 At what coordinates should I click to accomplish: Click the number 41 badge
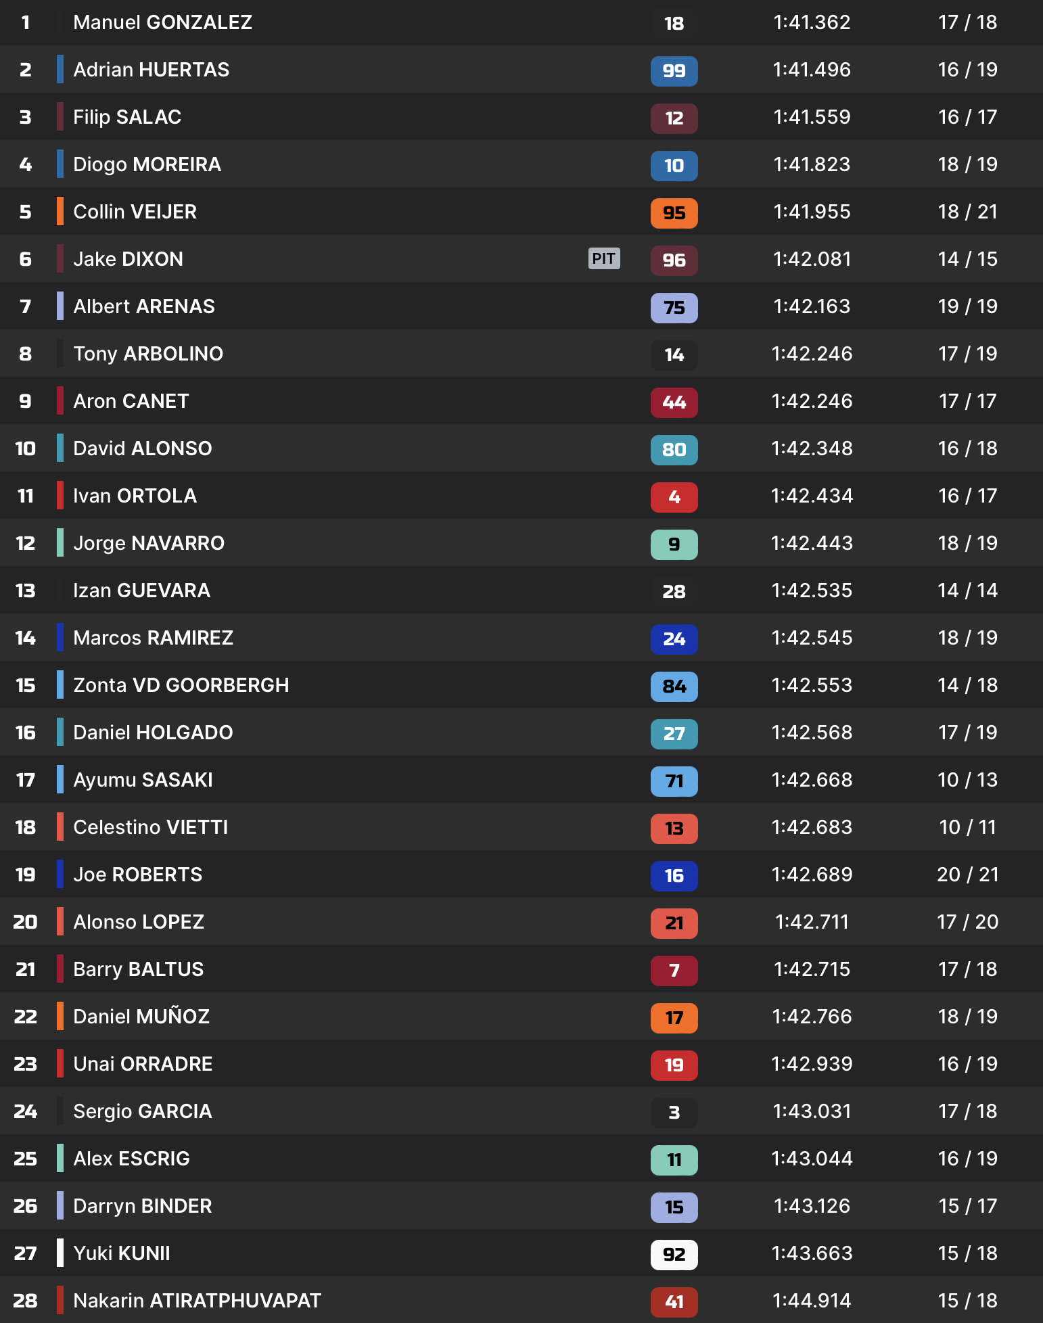point(674,1301)
